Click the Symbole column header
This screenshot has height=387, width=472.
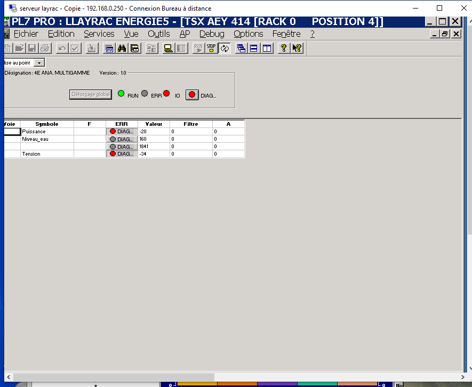pos(47,124)
